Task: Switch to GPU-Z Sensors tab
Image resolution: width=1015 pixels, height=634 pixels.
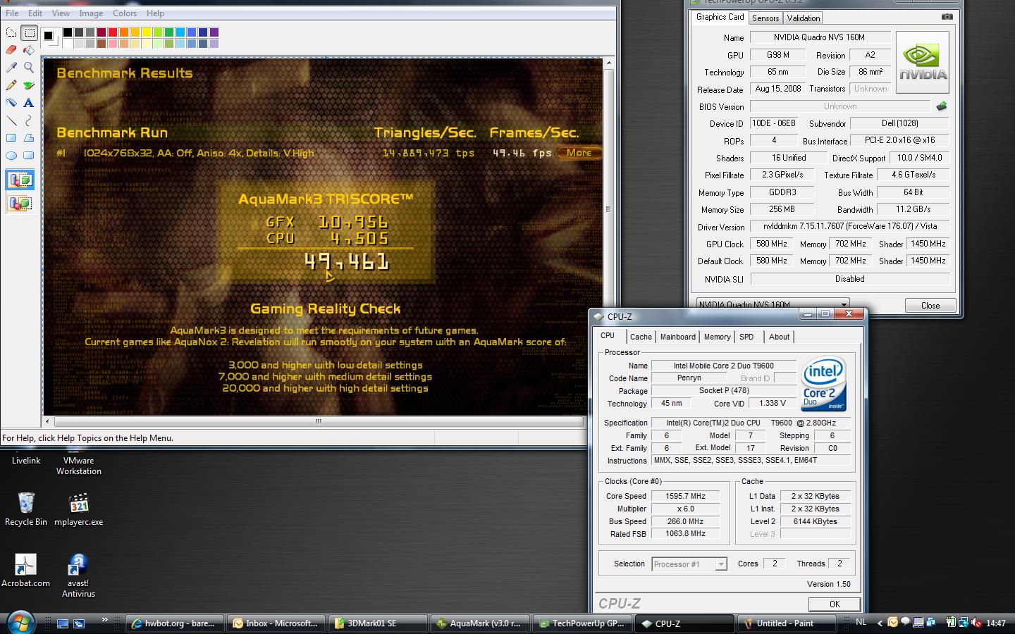Action: click(765, 18)
